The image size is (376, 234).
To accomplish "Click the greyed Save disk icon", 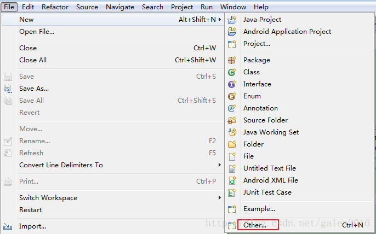I will [x=8, y=77].
